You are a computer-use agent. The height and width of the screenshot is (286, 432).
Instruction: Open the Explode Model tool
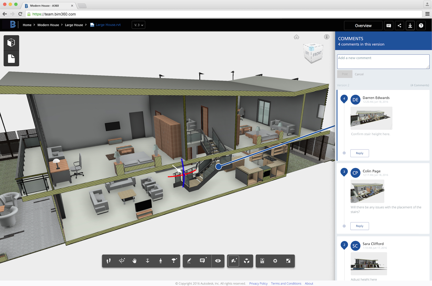tap(246, 261)
